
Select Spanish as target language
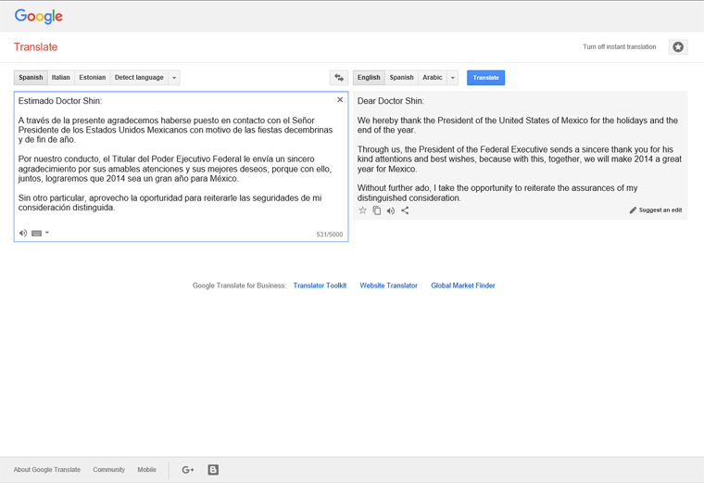(401, 77)
